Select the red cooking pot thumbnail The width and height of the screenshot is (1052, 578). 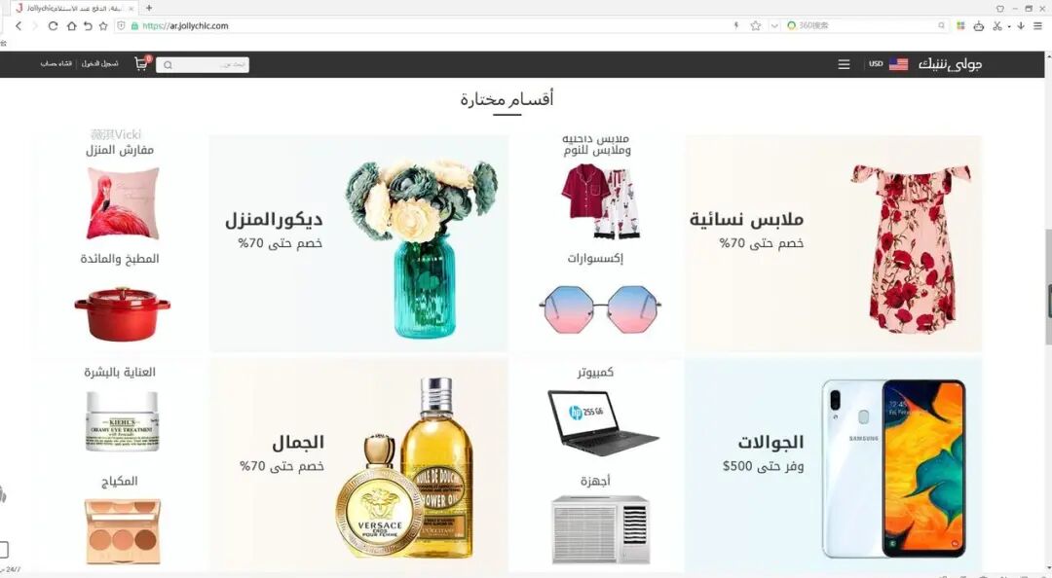tap(122, 313)
